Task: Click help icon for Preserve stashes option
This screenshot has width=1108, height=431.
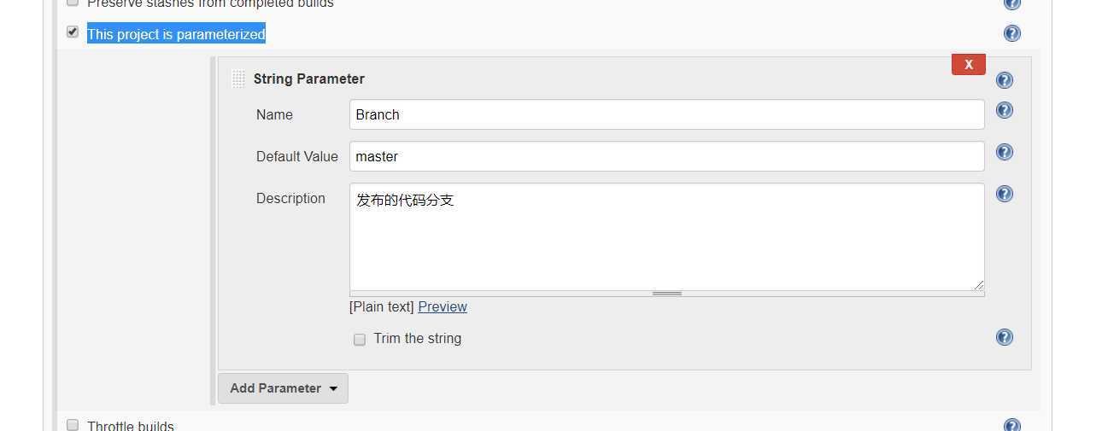Action: click(1011, 3)
